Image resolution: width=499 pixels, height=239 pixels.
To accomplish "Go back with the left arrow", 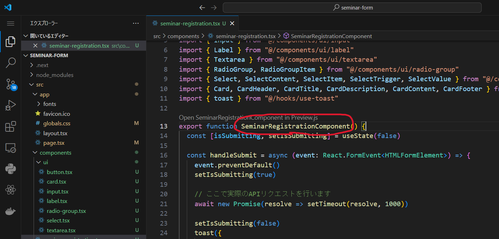I will (202, 7).
